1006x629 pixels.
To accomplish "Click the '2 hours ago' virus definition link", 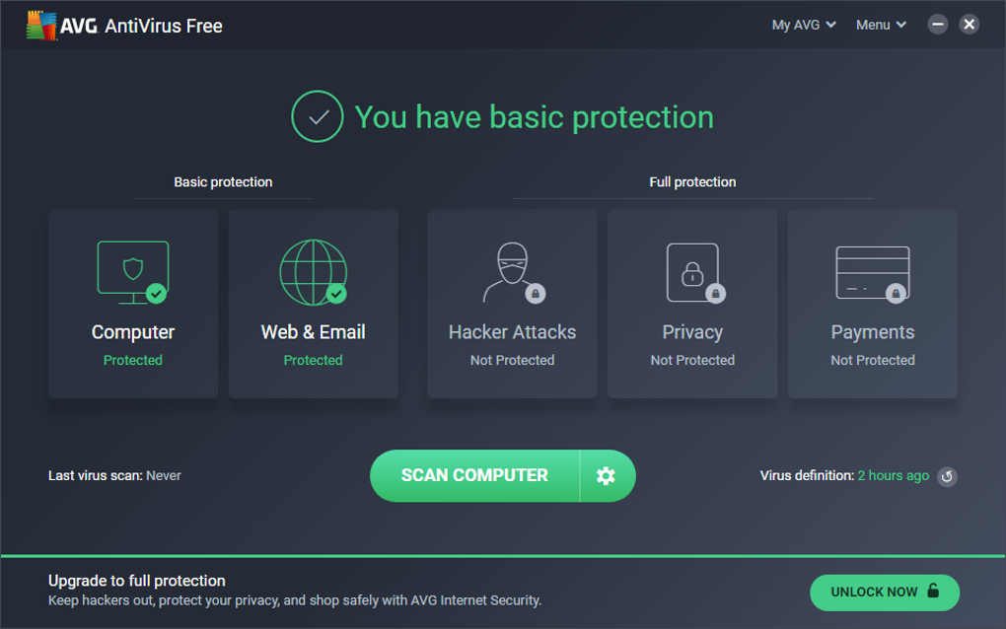I will [893, 475].
